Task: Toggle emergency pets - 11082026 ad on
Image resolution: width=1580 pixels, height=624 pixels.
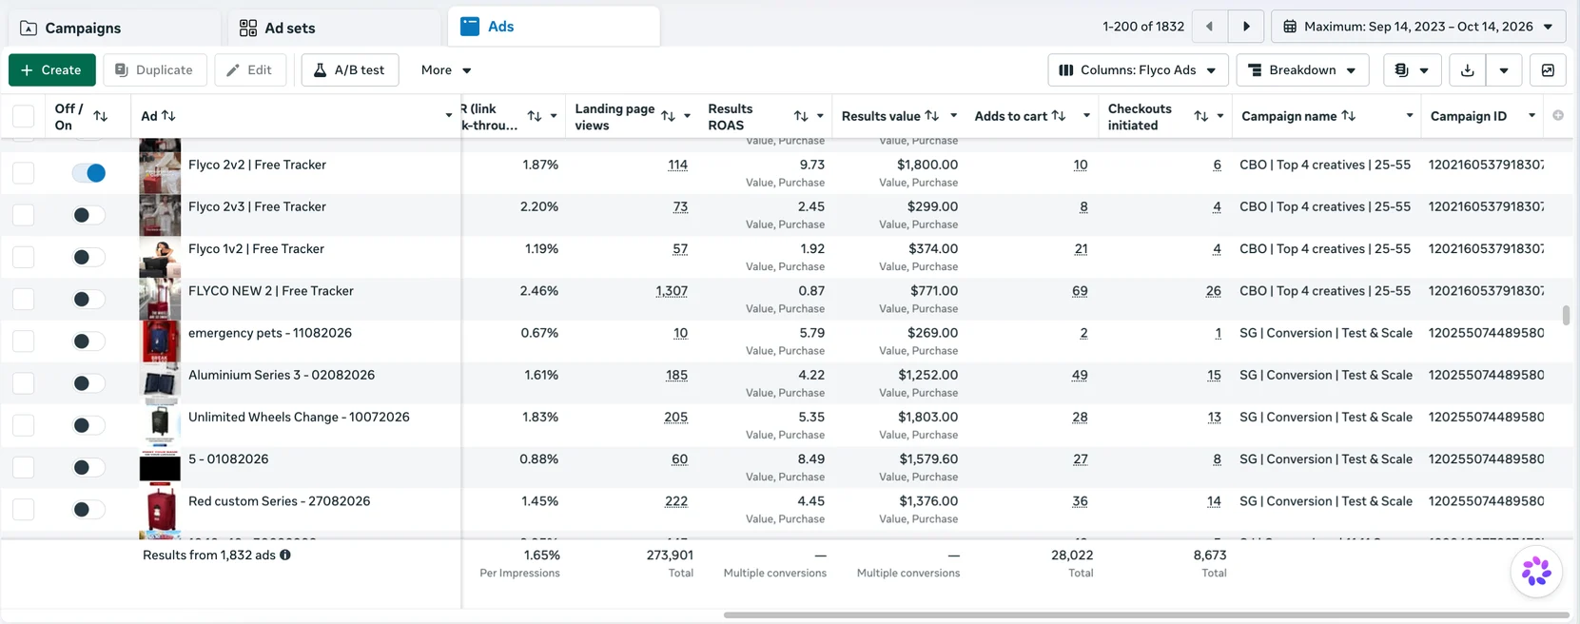Action: [88, 341]
